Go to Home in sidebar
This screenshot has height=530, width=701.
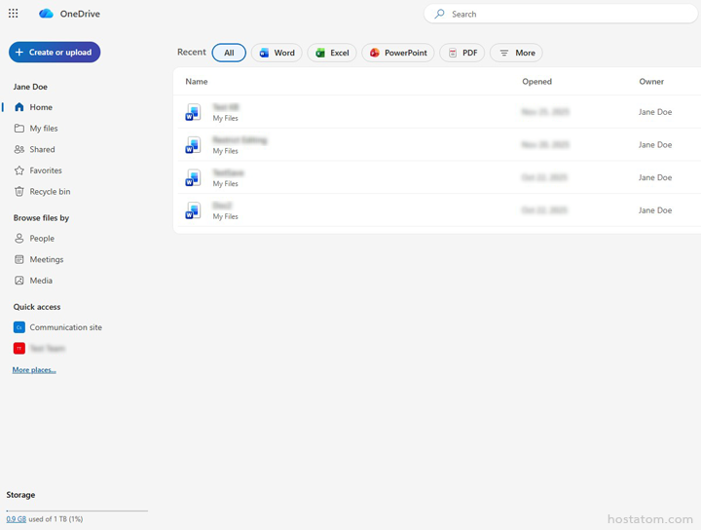[41, 107]
